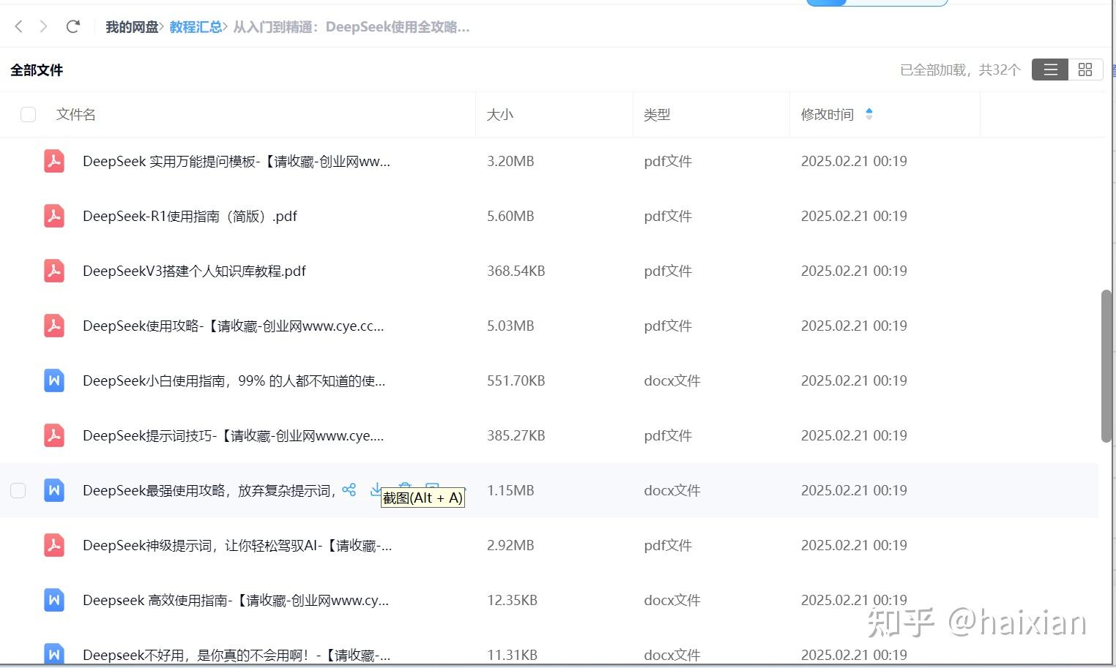The width and height of the screenshot is (1116, 668).
Task: Click the 551.70KB size value
Action: point(516,380)
